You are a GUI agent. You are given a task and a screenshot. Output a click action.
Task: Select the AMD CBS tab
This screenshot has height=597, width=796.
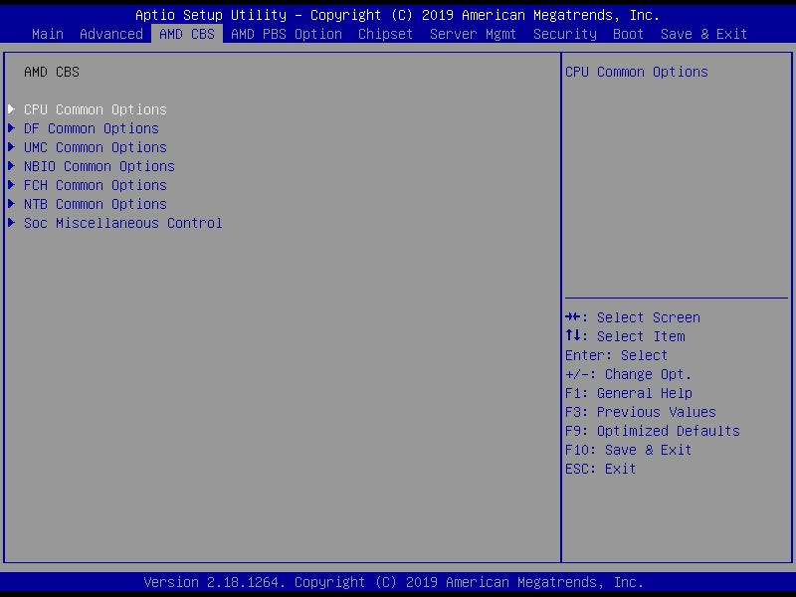pos(187,34)
